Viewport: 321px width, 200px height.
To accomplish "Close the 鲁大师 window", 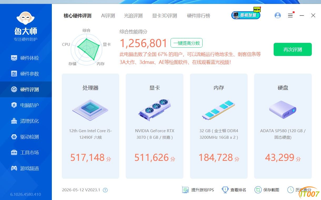I will click(313, 16).
